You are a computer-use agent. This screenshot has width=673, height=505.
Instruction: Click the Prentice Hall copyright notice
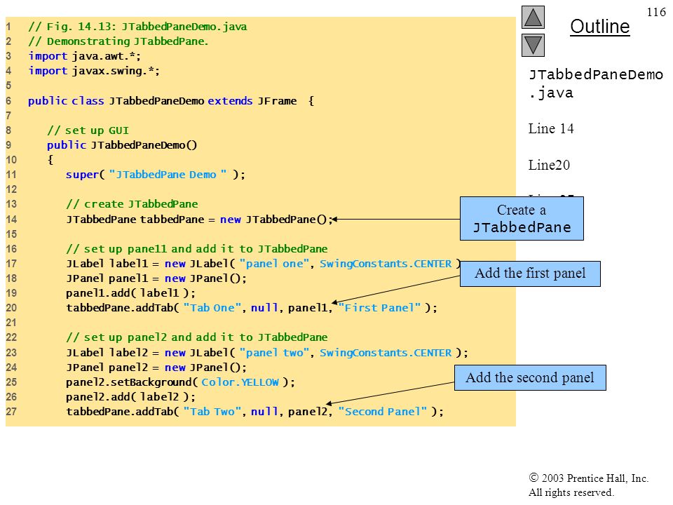tap(588, 485)
